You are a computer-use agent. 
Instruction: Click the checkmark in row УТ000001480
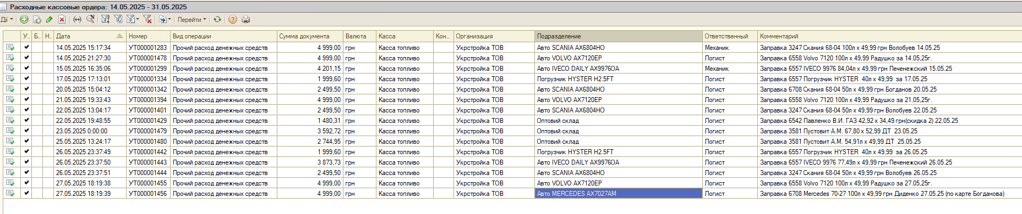click(x=26, y=141)
